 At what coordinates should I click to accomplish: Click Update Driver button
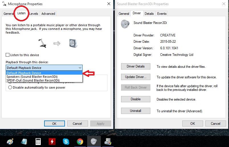[x=136, y=77]
